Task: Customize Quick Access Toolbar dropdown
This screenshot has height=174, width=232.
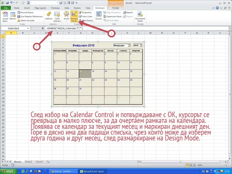Action: pyautogui.click(x=77, y=3)
